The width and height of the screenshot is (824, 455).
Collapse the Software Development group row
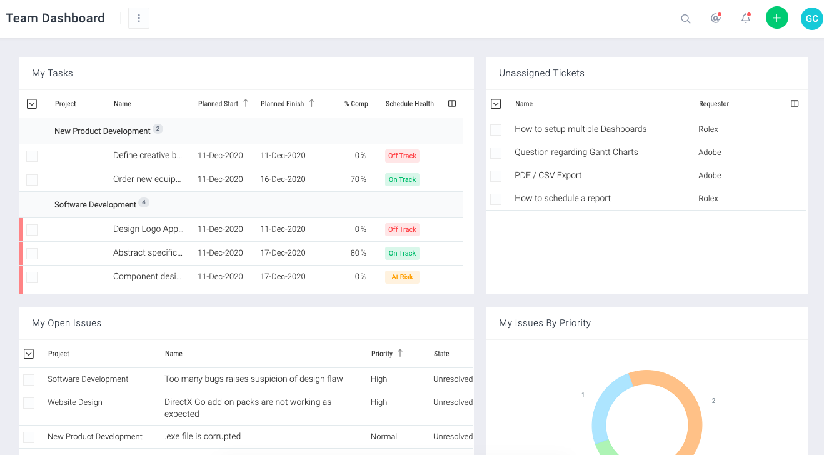click(x=95, y=205)
